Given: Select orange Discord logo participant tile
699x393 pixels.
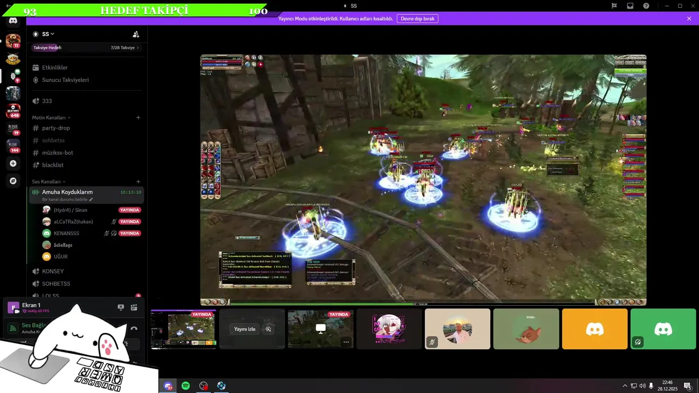Looking at the screenshot, I should [x=595, y=329].
